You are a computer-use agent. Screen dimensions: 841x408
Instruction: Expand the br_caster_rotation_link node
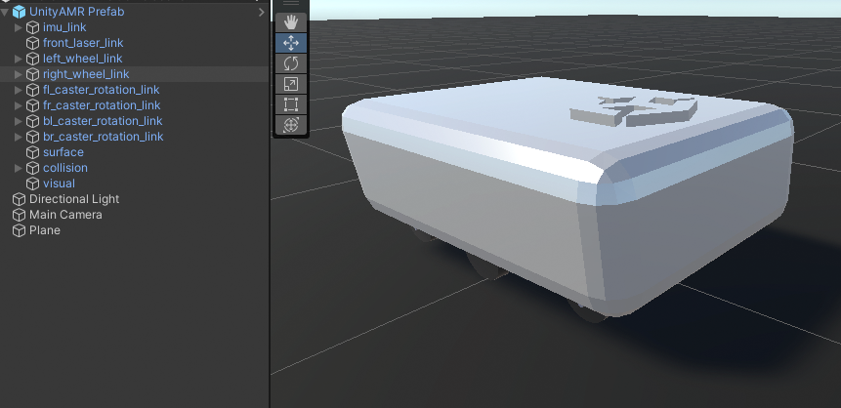19,137
